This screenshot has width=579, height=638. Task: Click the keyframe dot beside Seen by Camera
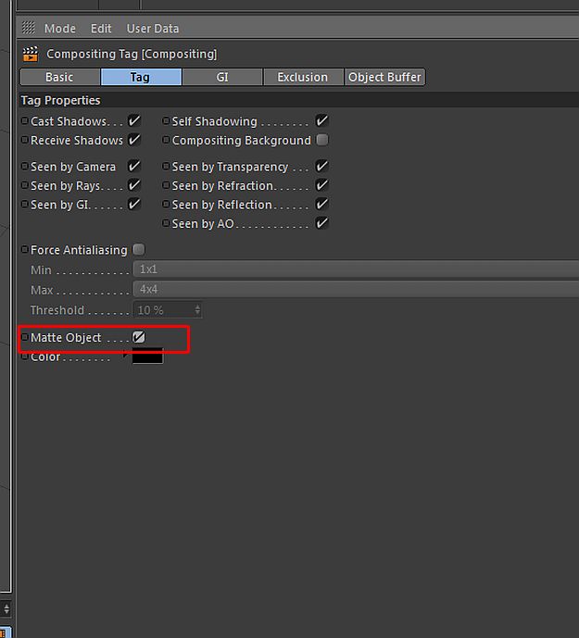click(24, 166)
